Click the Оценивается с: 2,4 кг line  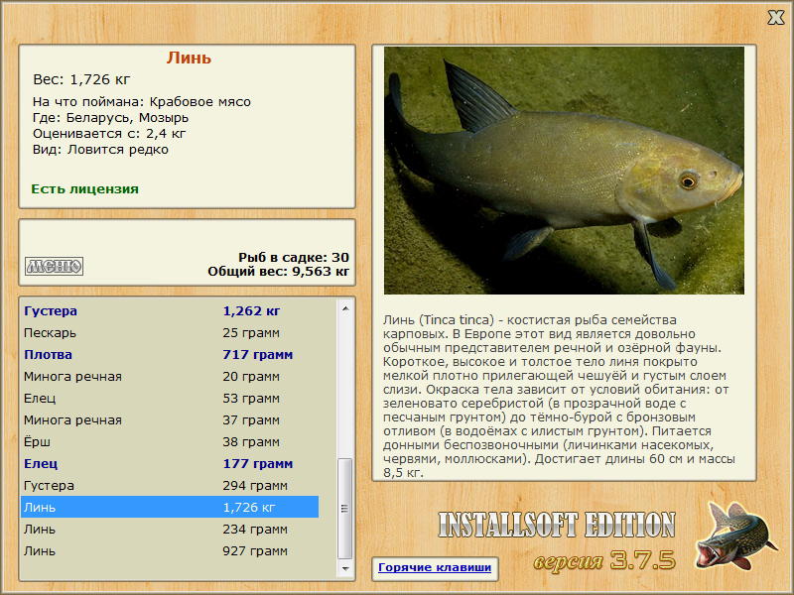point(109,134)
